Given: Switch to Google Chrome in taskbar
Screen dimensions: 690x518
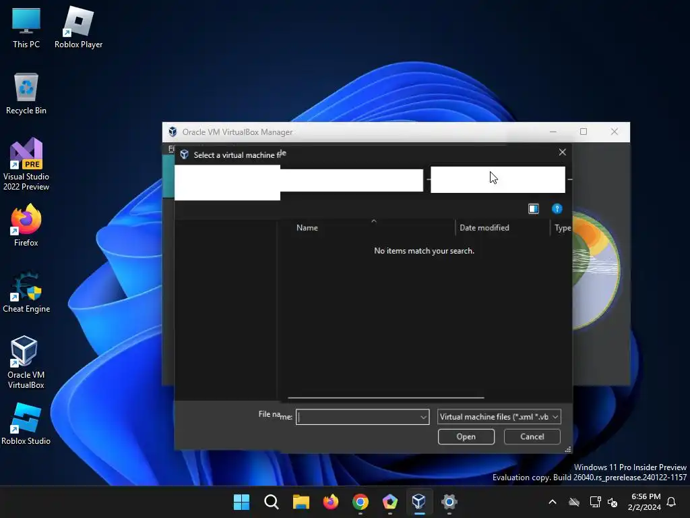Looking at the screenshot, I should (360, 502).
